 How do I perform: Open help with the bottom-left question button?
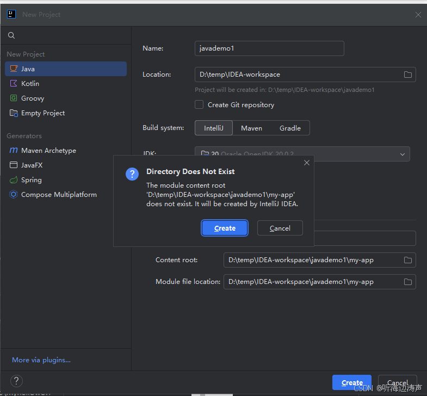point(16,381)
